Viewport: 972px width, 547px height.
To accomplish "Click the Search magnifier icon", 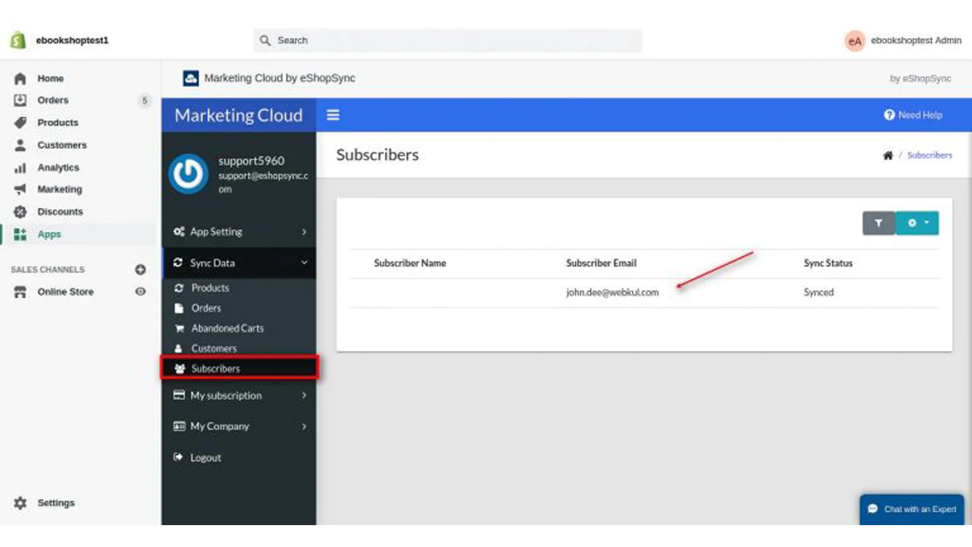I will tap(265, 41).
